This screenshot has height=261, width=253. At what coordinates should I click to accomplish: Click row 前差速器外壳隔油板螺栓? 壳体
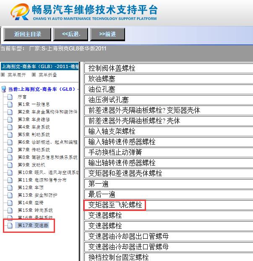pos(169,121)
